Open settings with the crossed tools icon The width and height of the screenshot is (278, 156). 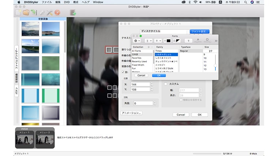point(49,12)
